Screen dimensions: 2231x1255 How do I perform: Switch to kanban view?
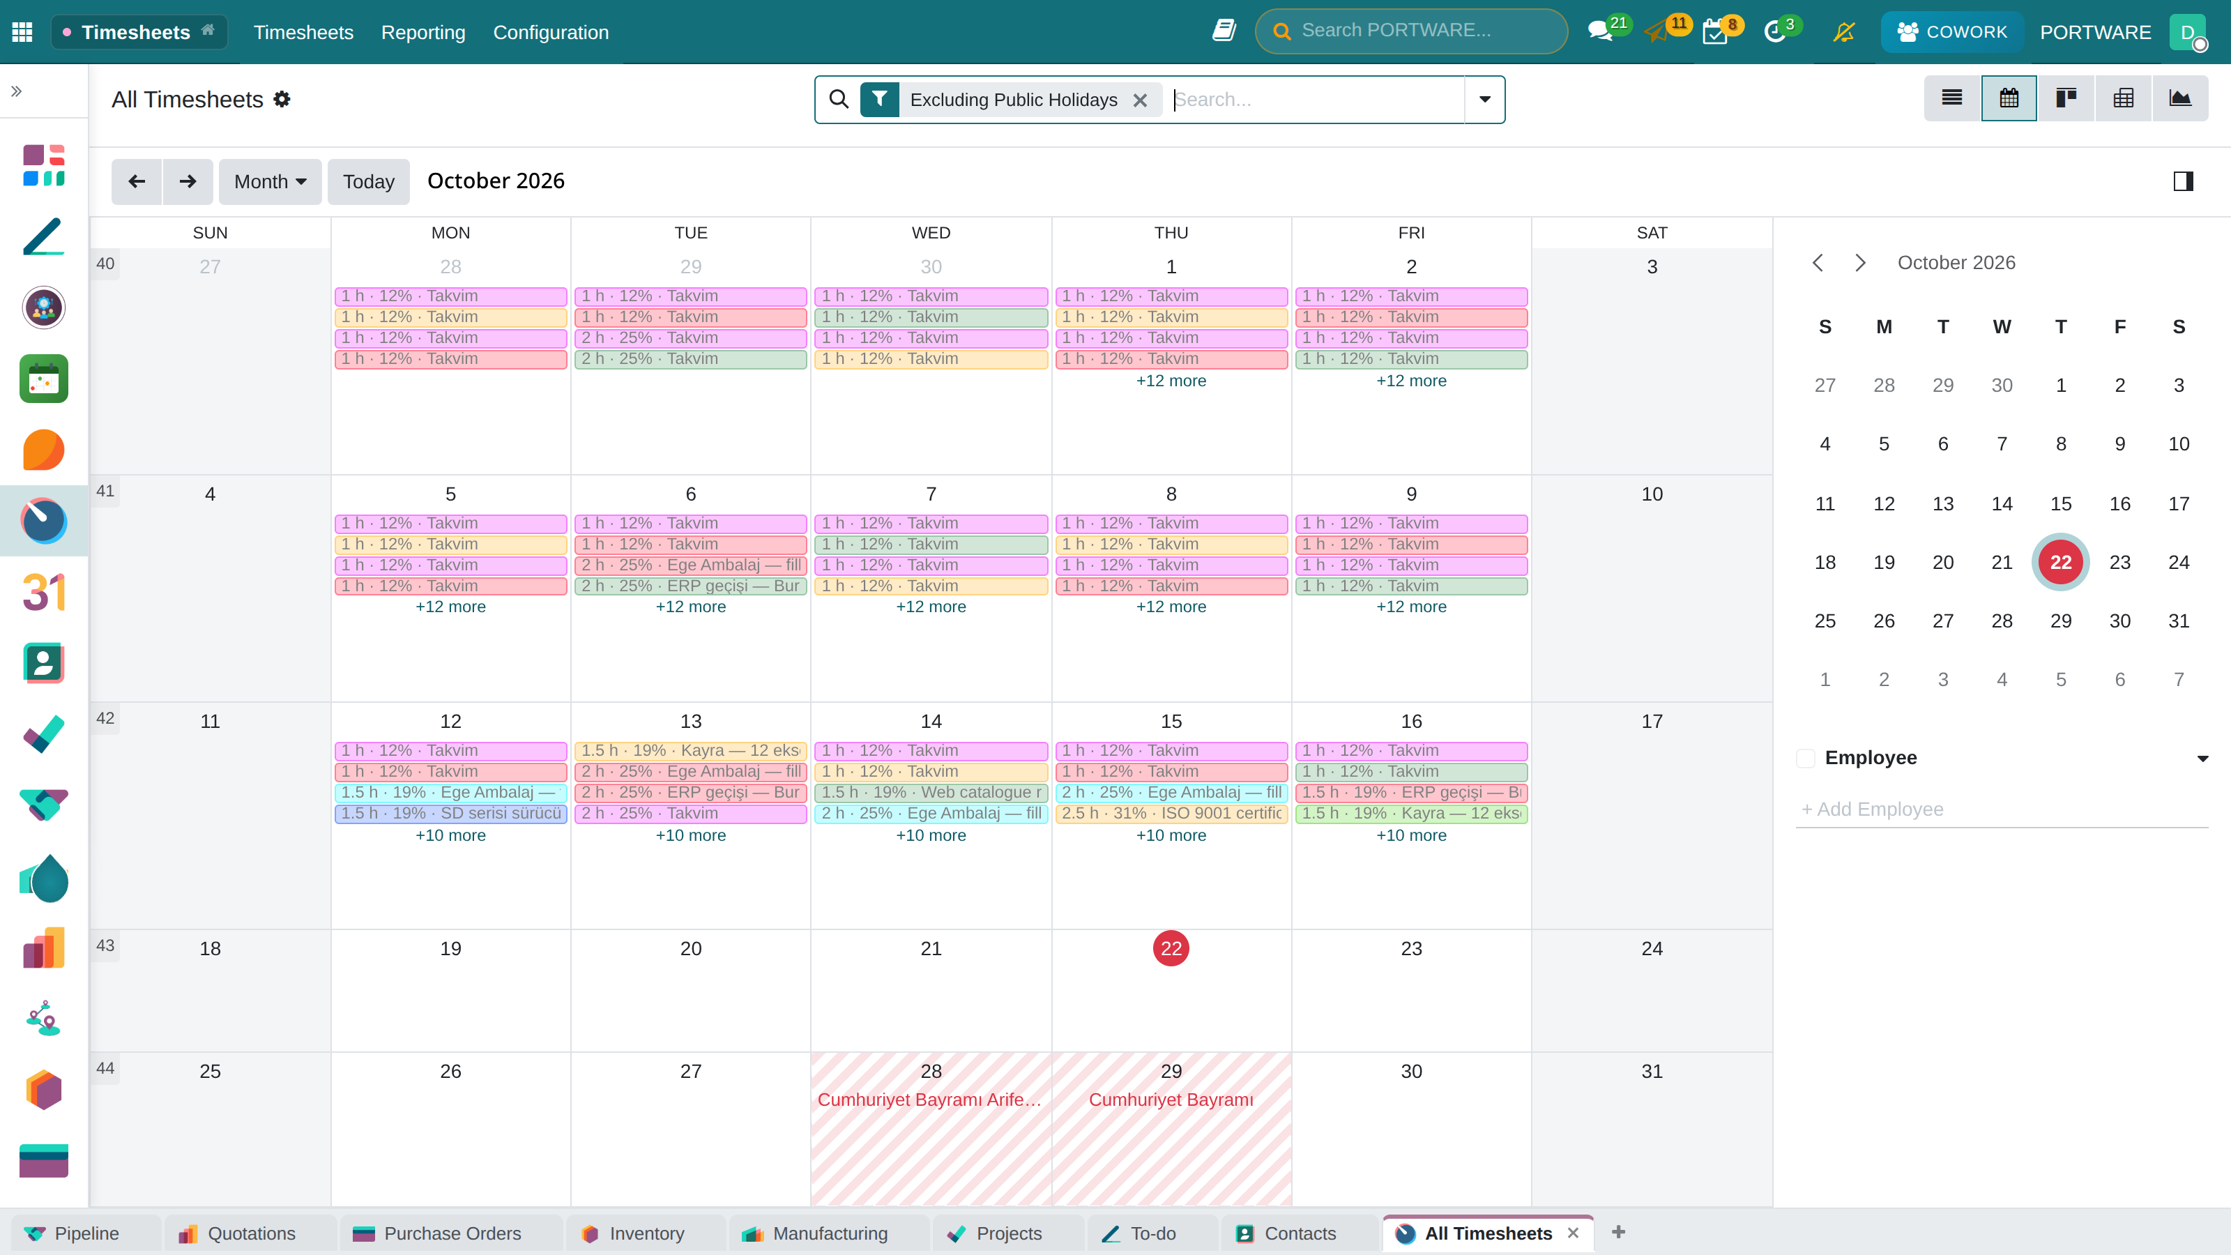click(x=2066, y=98)
